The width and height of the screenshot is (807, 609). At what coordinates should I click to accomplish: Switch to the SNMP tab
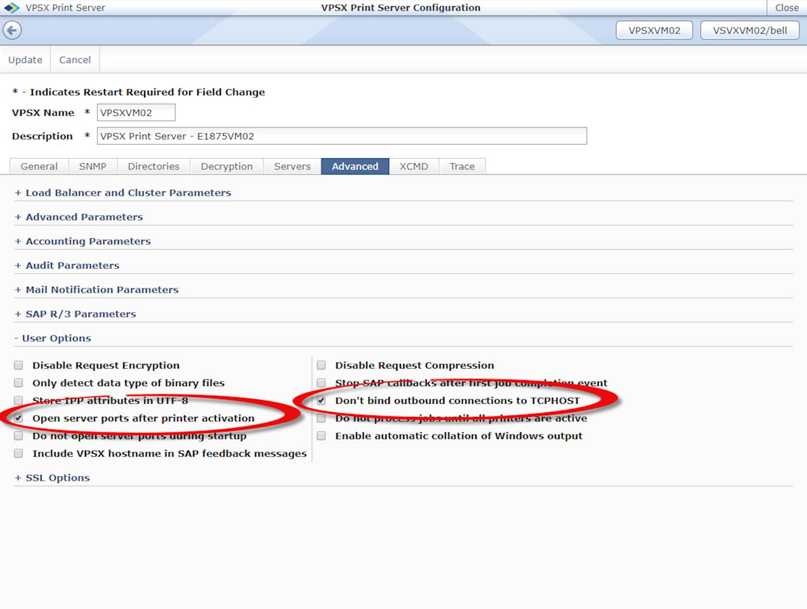(93, 166)
